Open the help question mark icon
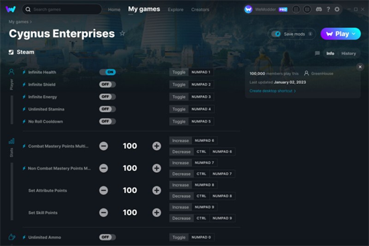The image size is (369, 246). 328,9
